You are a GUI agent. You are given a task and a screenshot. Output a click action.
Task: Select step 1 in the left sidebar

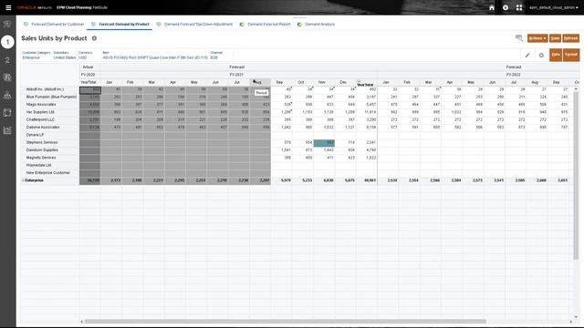coord(7,42)
